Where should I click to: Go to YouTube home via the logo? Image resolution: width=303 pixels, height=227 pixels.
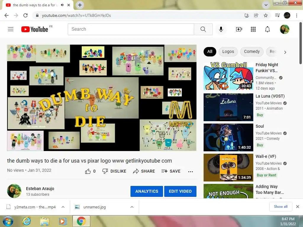click(35, 29)
